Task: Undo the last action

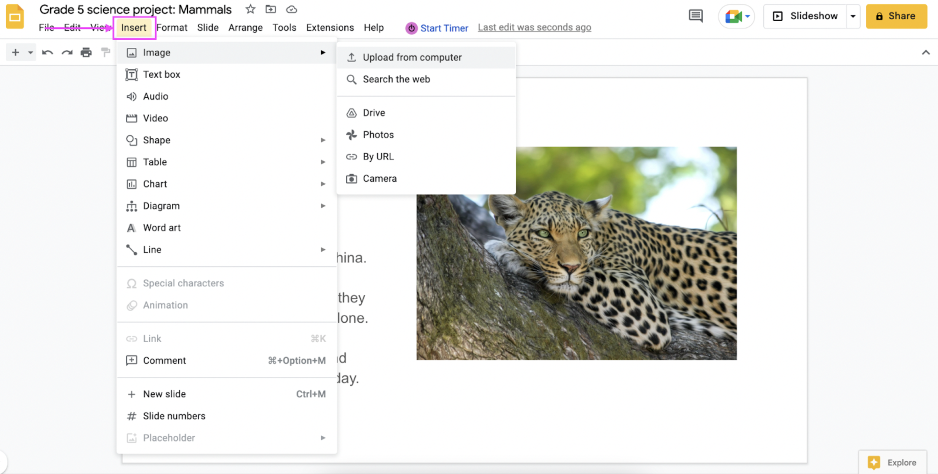Action: pos(47,52)
